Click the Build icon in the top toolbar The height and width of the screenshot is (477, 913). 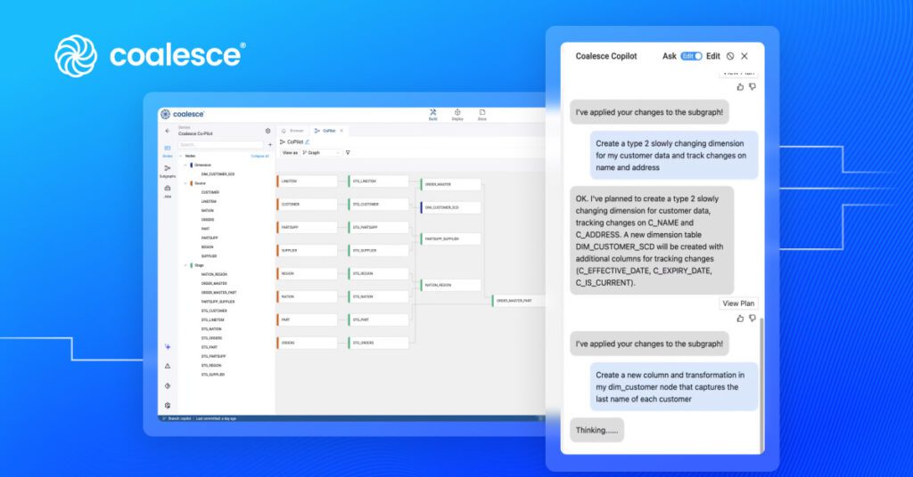click(432, 113)
